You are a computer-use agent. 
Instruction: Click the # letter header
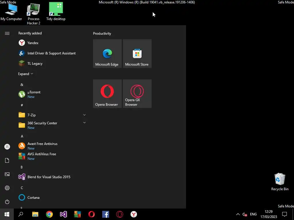tap(22, 105)
